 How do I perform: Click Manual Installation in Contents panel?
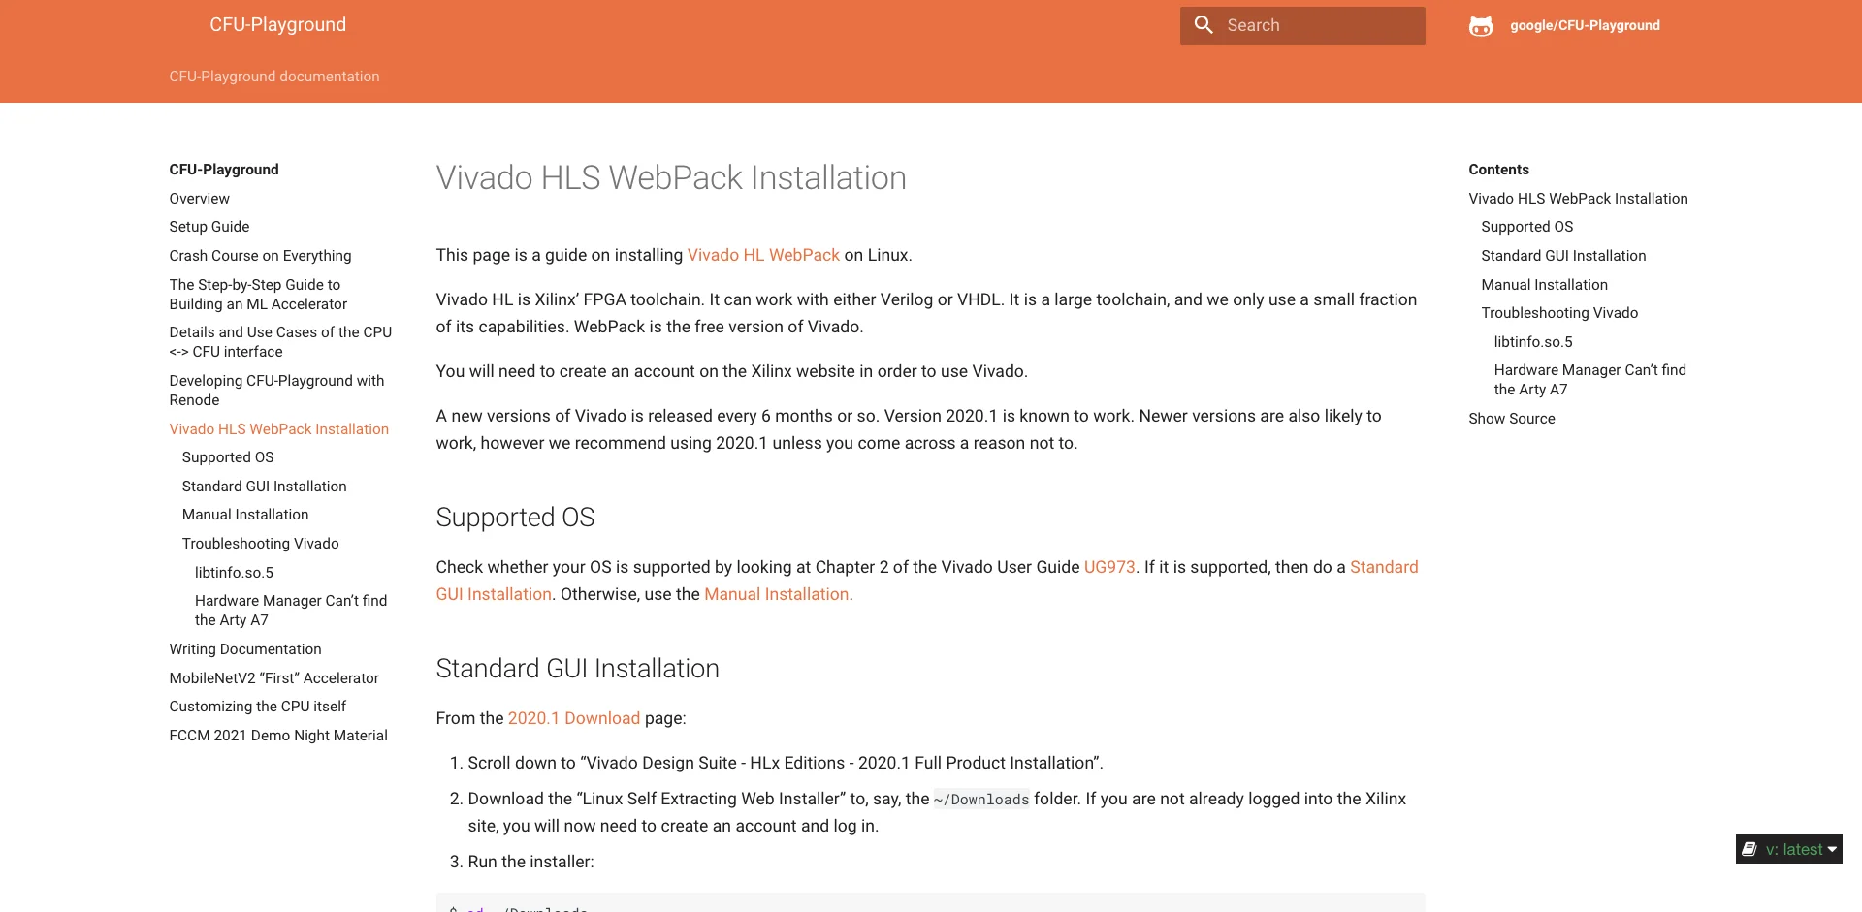click(1544, 285)
